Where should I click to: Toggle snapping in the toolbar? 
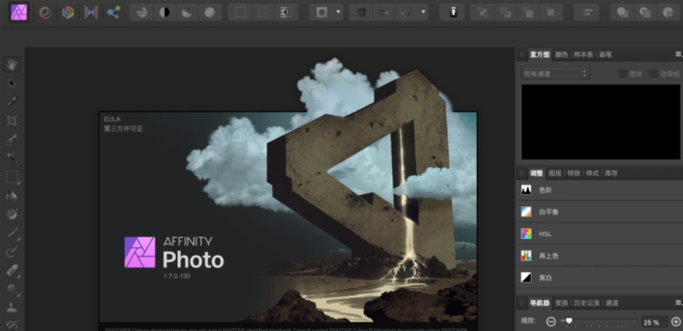(406, 12)
